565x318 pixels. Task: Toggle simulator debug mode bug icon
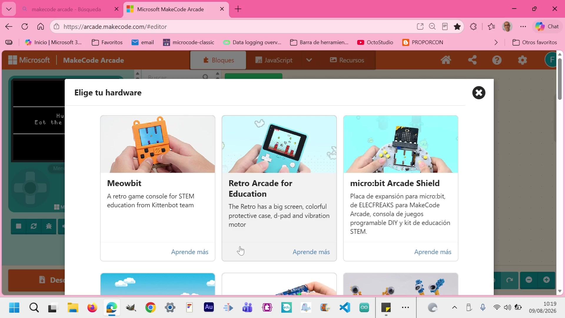(x=49, y=226)
